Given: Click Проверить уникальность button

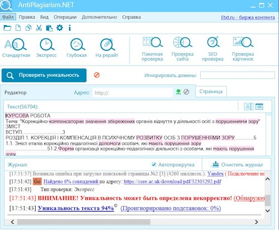Looking at the screenshot, I should [44, 75].
